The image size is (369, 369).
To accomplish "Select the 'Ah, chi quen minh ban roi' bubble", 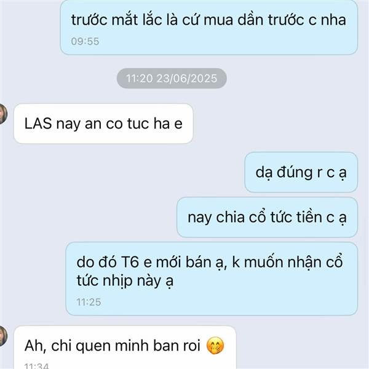I will pyautogui.click(x=125, y=347).
